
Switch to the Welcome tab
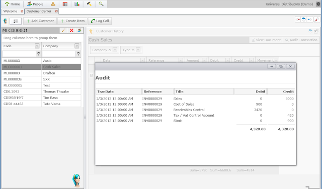coord(10,11)
